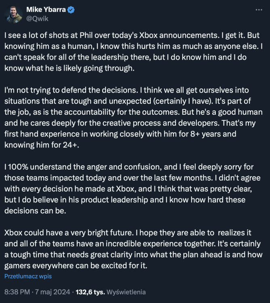Viewport: 270px width, 303px height.
Task: Click the Przetłumacz wpis translate link
Action: click(28, 276)
